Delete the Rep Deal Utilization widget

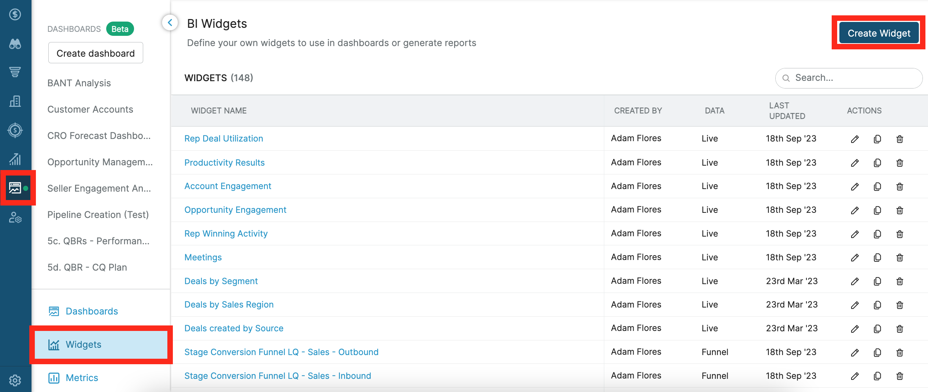[x=900, y=139]
